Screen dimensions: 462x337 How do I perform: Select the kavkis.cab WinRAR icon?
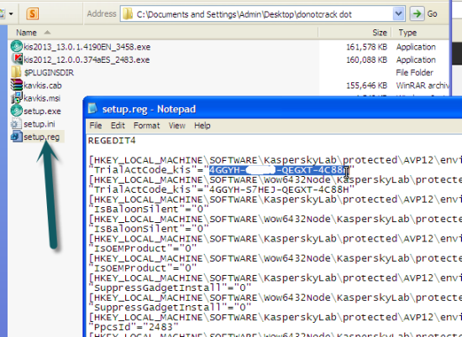(17, 85)
